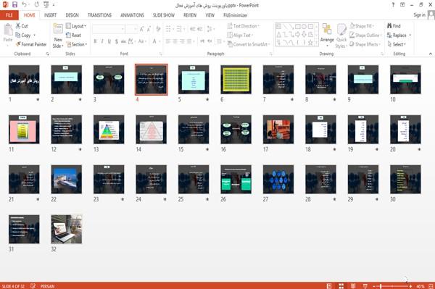Toggle Italic formatting button
435x289 pixels.
[102, 41]
